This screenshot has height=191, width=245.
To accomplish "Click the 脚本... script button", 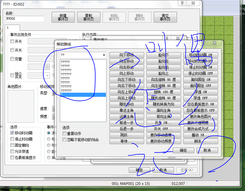I will pyautogui.click(x=201, y=141).
